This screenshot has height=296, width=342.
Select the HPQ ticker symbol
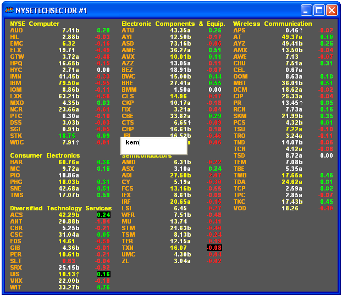[16, 63]
